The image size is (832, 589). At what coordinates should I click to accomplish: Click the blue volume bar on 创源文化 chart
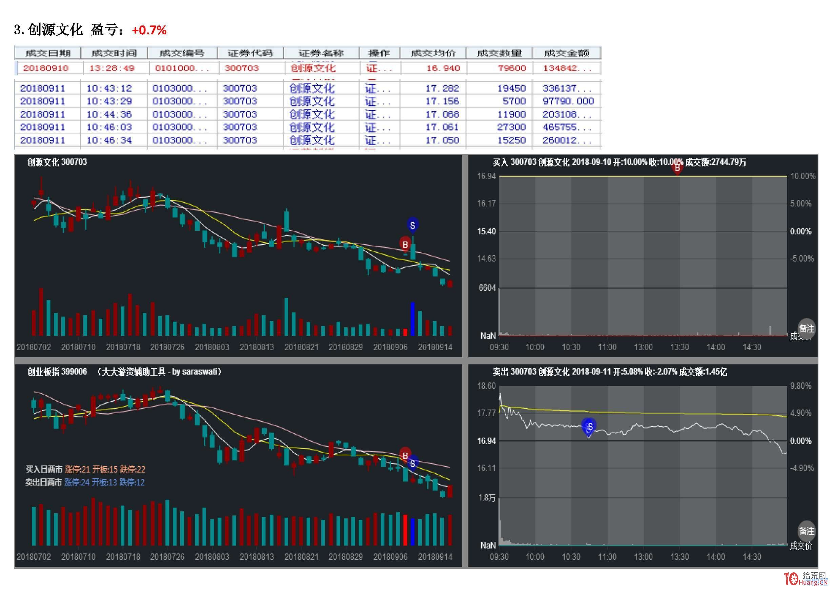[x=412, y=319]
